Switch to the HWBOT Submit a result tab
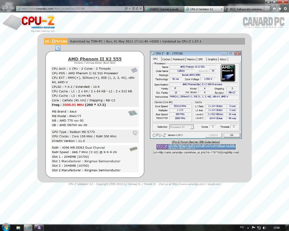289x231 pixels. 164,9
